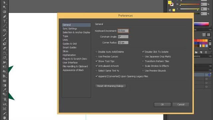This screenshot has width=213, height=120.
Task: Enable Use Precise Cursors checkbox
Action: 96,57
